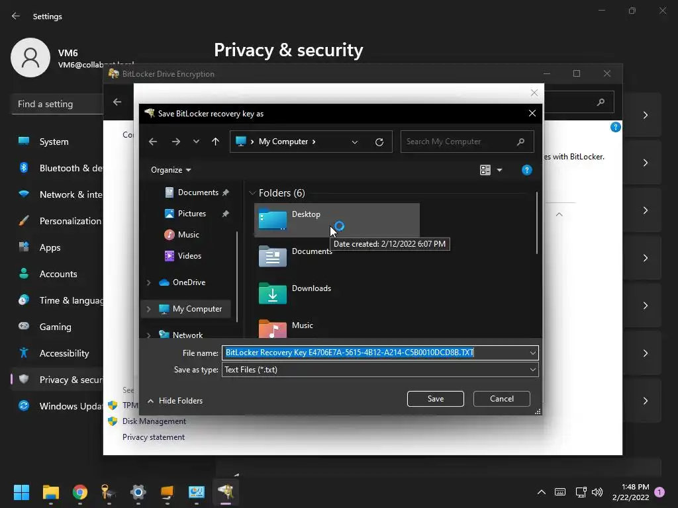Image resolution: width=678 pixels, height=508 pixels.
Task: Open Network & internet settings
Action: (x=58, y=194)
